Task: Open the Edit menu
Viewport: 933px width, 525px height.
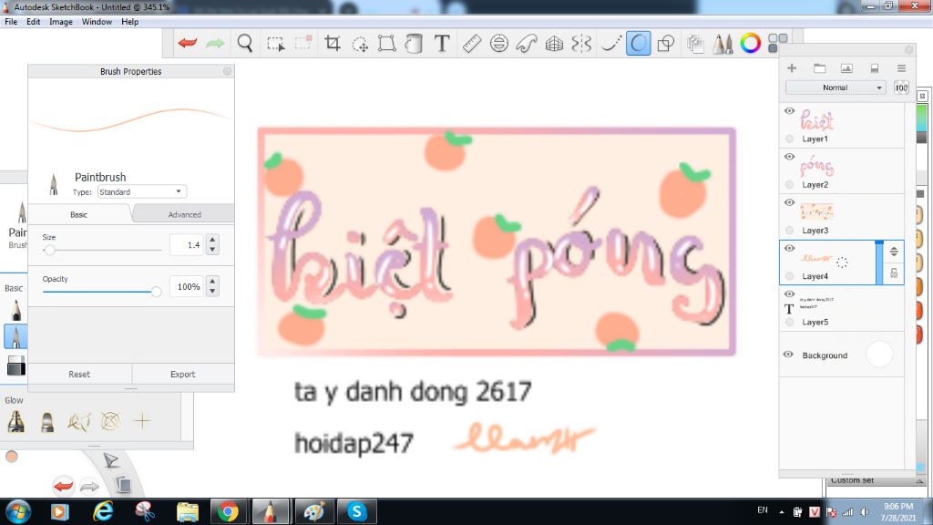Action: (34, 22)
